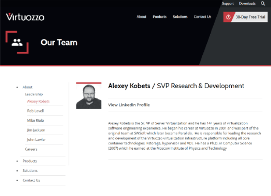Image resolution: width=271 pixels, height=196 pixels.
Task: Click the SVP Research & Development title text
Action: [200, 86]
